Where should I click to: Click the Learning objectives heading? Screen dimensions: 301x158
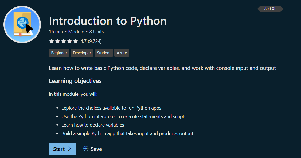75,81
